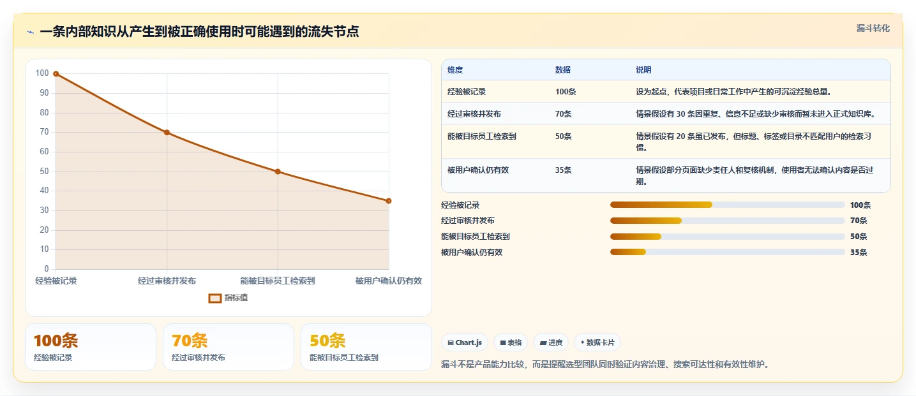916x396 pixels.
Task: Click the description mentioning 30 条因重复
Action: point(755,114)
